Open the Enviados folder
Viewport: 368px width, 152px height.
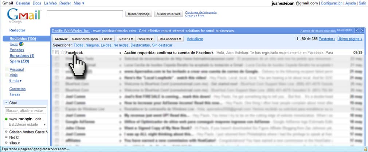coord(17,50)
